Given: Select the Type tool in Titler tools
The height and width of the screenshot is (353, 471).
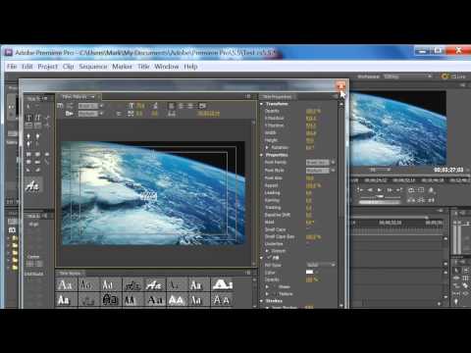Looking at the screenshot, I should [28, 118].
